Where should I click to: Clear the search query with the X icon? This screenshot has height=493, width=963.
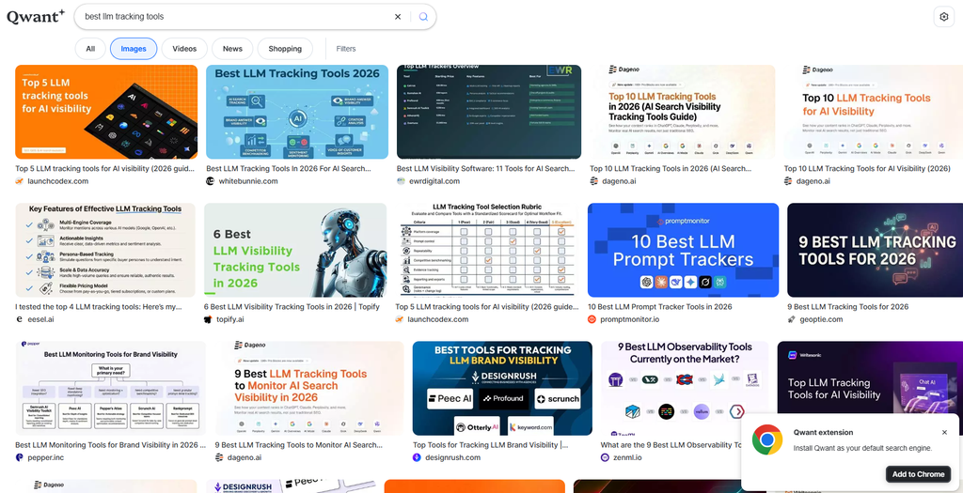point(398,17)
